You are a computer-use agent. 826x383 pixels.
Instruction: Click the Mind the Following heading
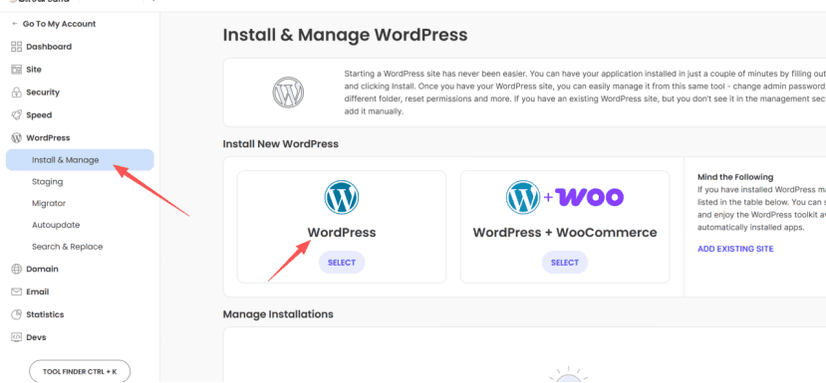[735, 177]
